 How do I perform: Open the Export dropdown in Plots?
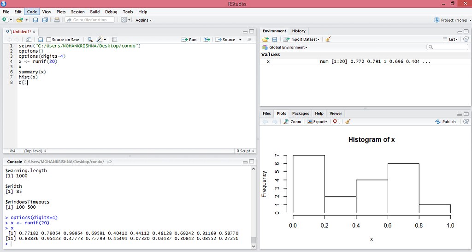317,122
